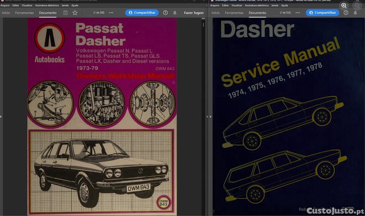Image resolution: width=365 pixels, height=216 pixels.
Task: Click Compartilhar button in right window
Action: (322, 13)
